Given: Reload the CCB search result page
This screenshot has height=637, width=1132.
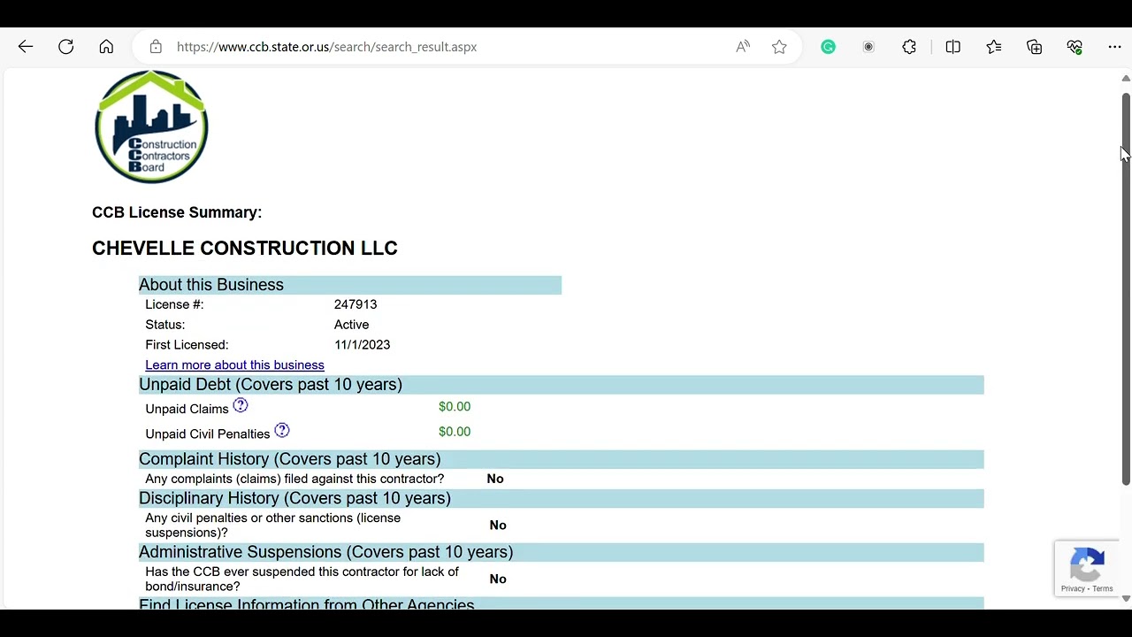Looking at the screenshot, I should (x=66, y=47).
